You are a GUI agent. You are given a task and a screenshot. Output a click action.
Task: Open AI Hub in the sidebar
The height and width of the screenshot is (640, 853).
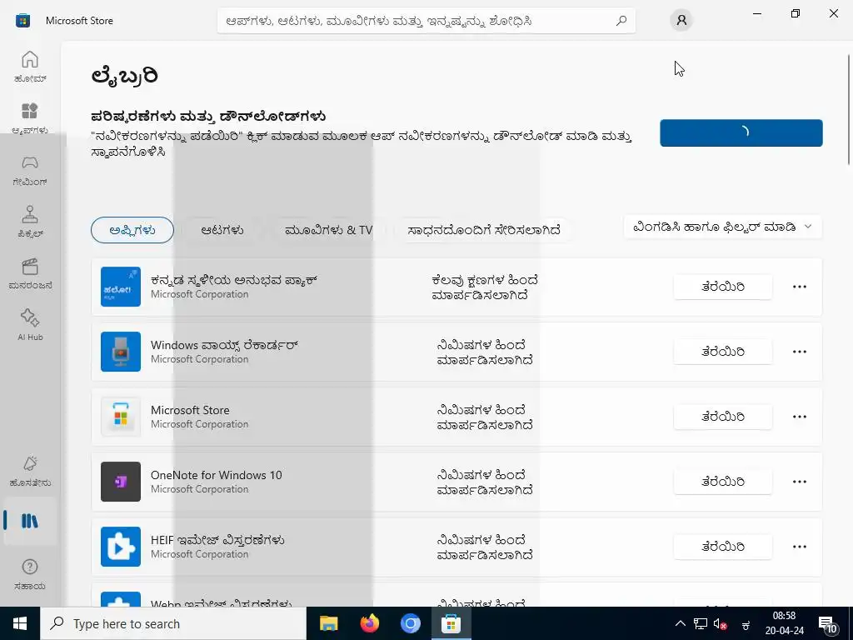[30, 325]
